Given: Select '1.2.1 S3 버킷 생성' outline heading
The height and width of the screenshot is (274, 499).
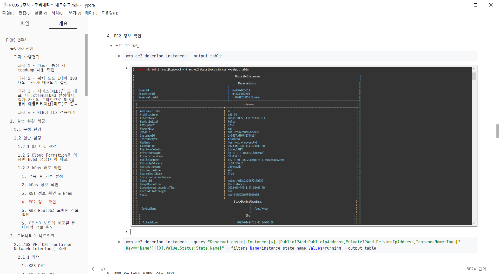Looking at the screenshot, I should click(x=37, y=146).
